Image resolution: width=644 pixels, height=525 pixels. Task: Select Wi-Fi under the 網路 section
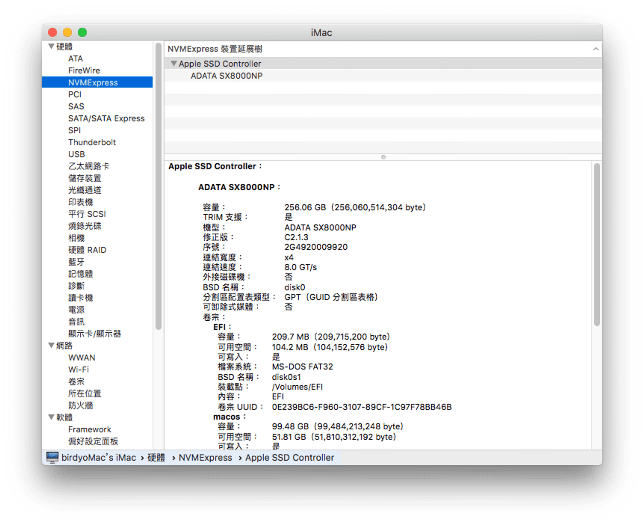(x=78, y=369)
